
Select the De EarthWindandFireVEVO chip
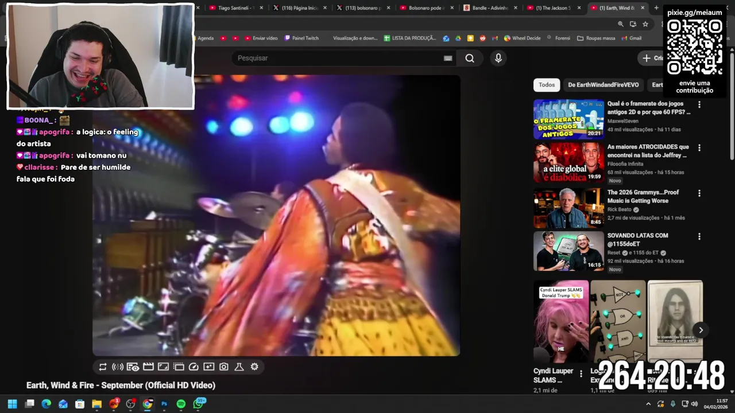(604, 85)
